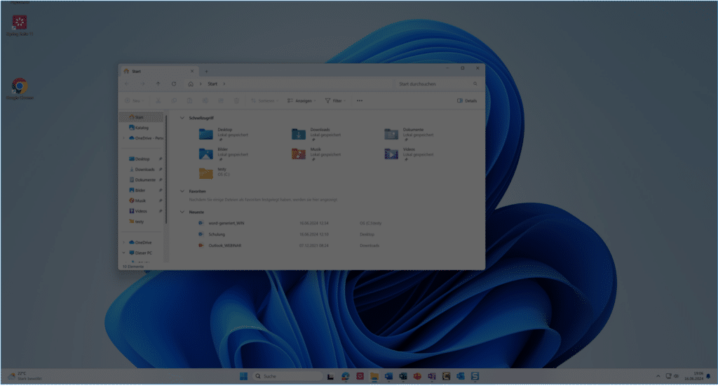
Task: Open the three-dots more options menu
Action: [360, 101]
